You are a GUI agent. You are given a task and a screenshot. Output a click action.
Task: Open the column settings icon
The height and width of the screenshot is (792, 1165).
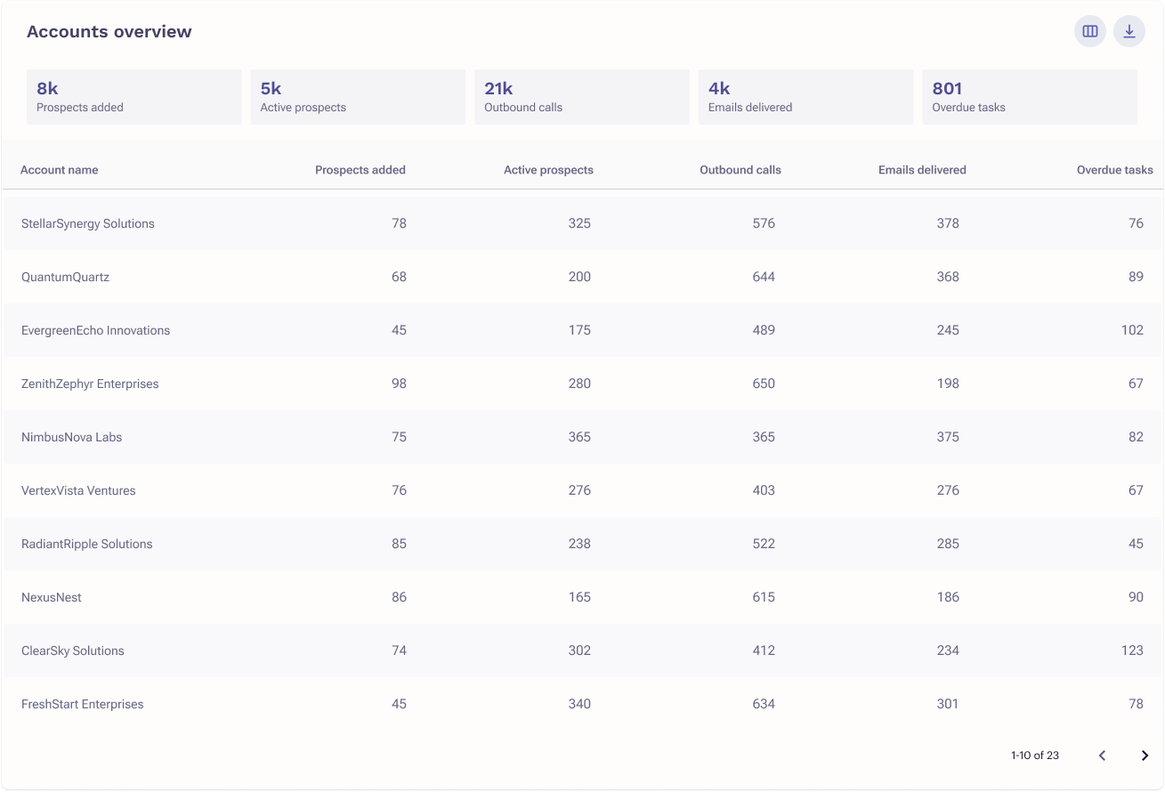click(x=1090, y=31)
